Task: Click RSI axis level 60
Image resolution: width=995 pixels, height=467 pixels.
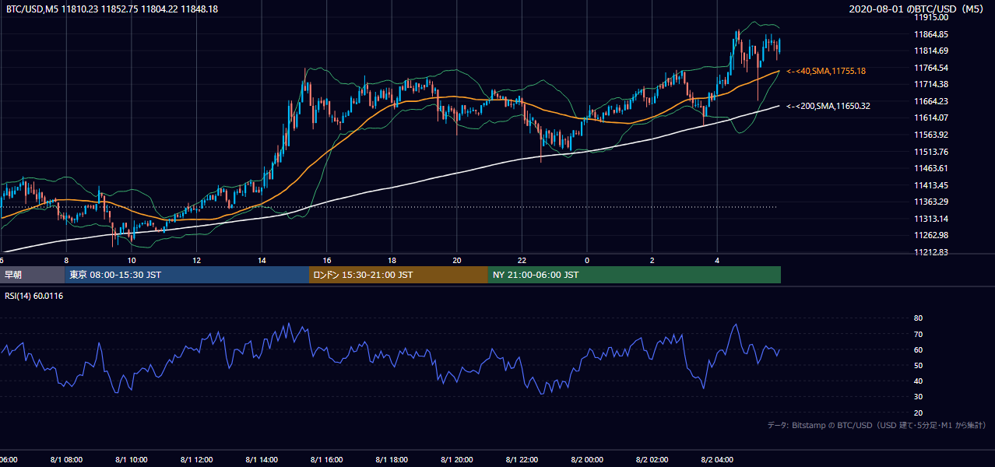Action: click(x=919, y=349)
